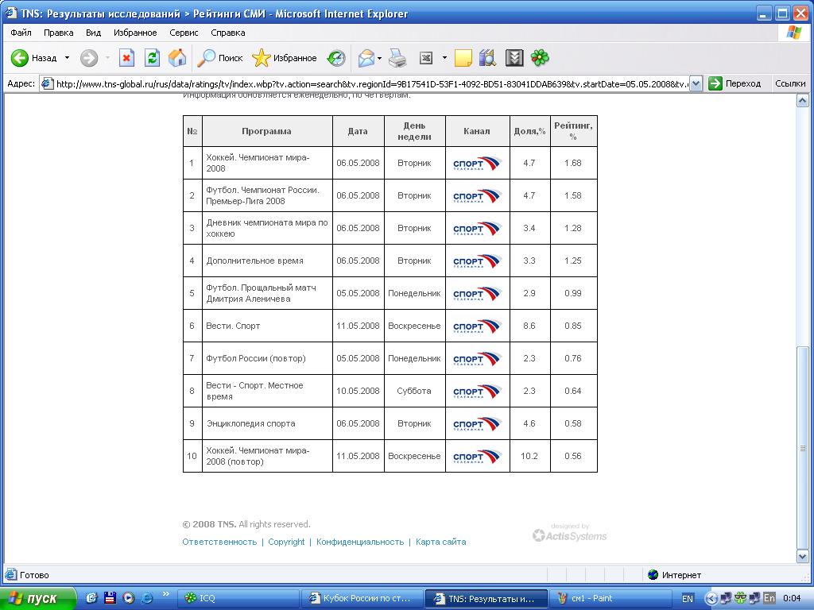Screen dimensions: 814x610
Task: Refresh the page with the toolbar icon
Action: pos(152,58)
